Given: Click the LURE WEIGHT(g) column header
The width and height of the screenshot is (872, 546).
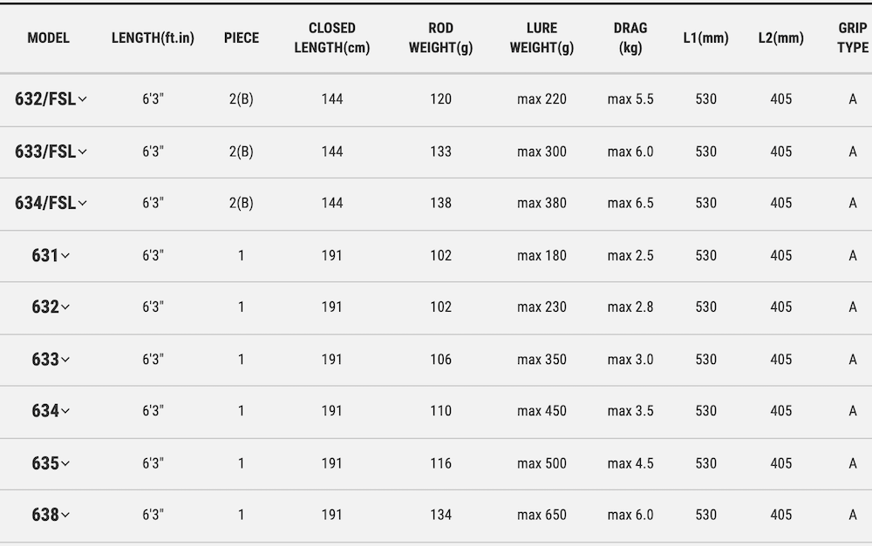Looking at the screenshot, I should [542, 37].
